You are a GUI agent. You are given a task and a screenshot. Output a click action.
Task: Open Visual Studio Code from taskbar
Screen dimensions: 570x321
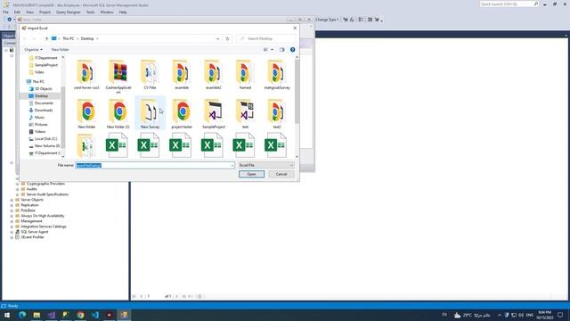(95, 315)
